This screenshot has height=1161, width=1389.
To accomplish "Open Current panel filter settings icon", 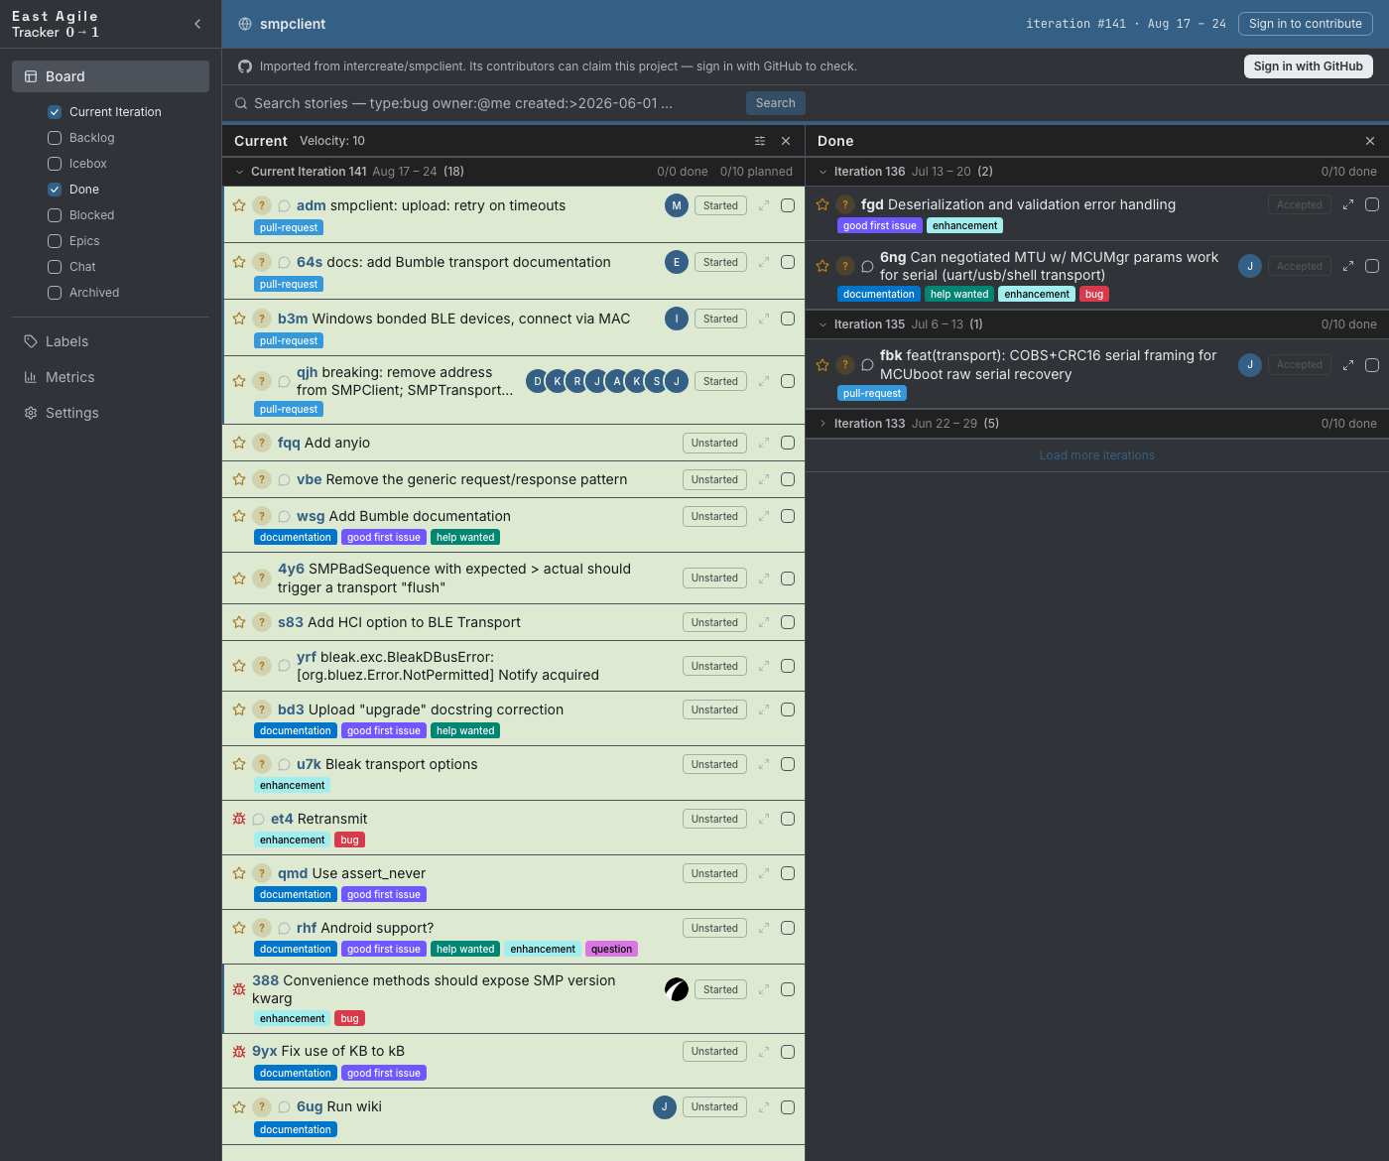I will click(x=760, y=141).
